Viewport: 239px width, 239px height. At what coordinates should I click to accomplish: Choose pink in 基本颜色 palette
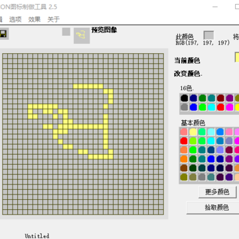click(229, 131)
